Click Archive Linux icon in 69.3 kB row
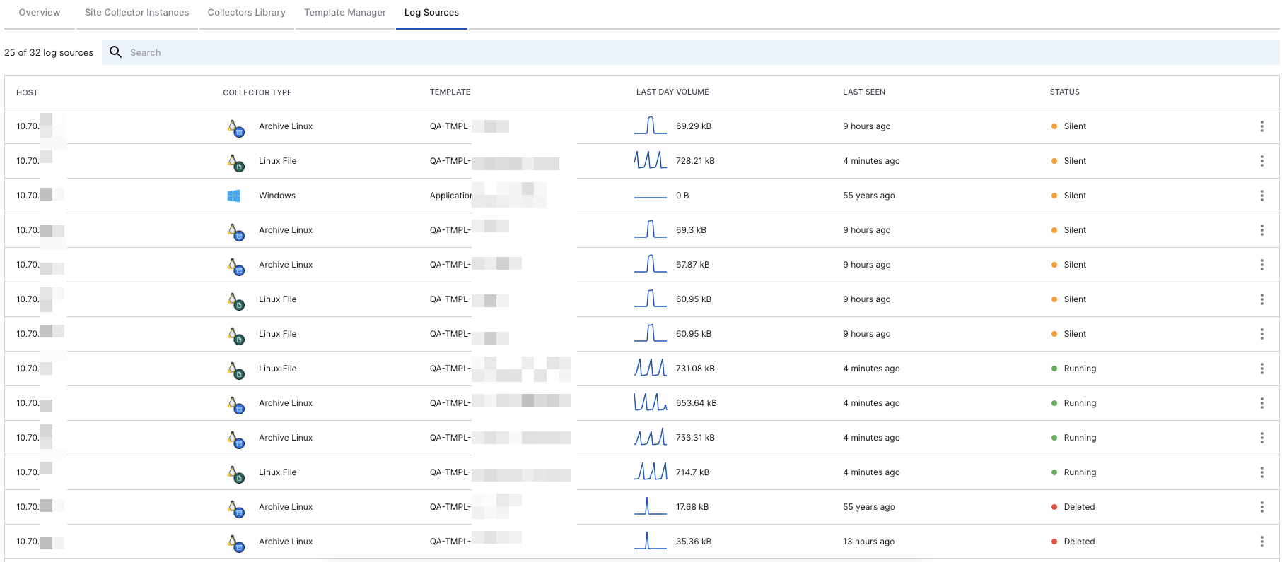This screenshot has width=1282, height=562. pyautogui.click(x=235, y=232)
